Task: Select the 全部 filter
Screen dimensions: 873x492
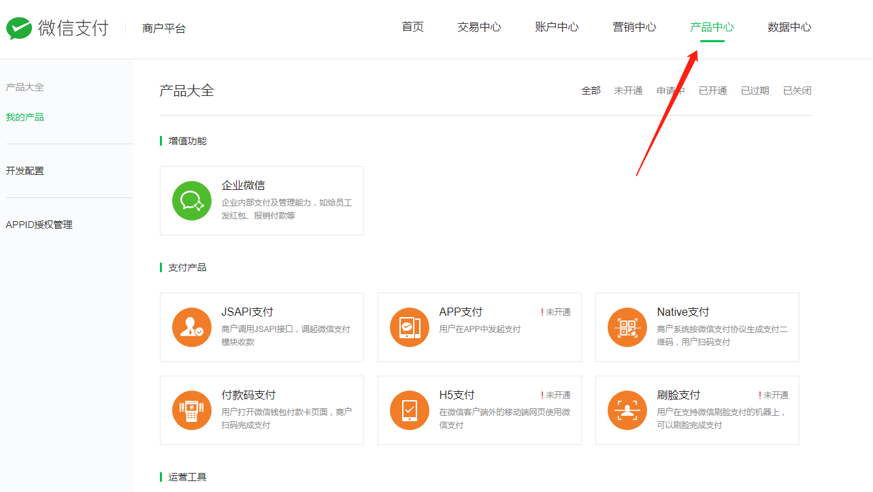Action: [591, 90]
